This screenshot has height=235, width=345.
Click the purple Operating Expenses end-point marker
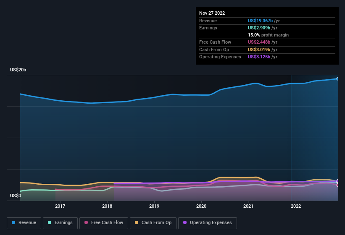[338, 181]
